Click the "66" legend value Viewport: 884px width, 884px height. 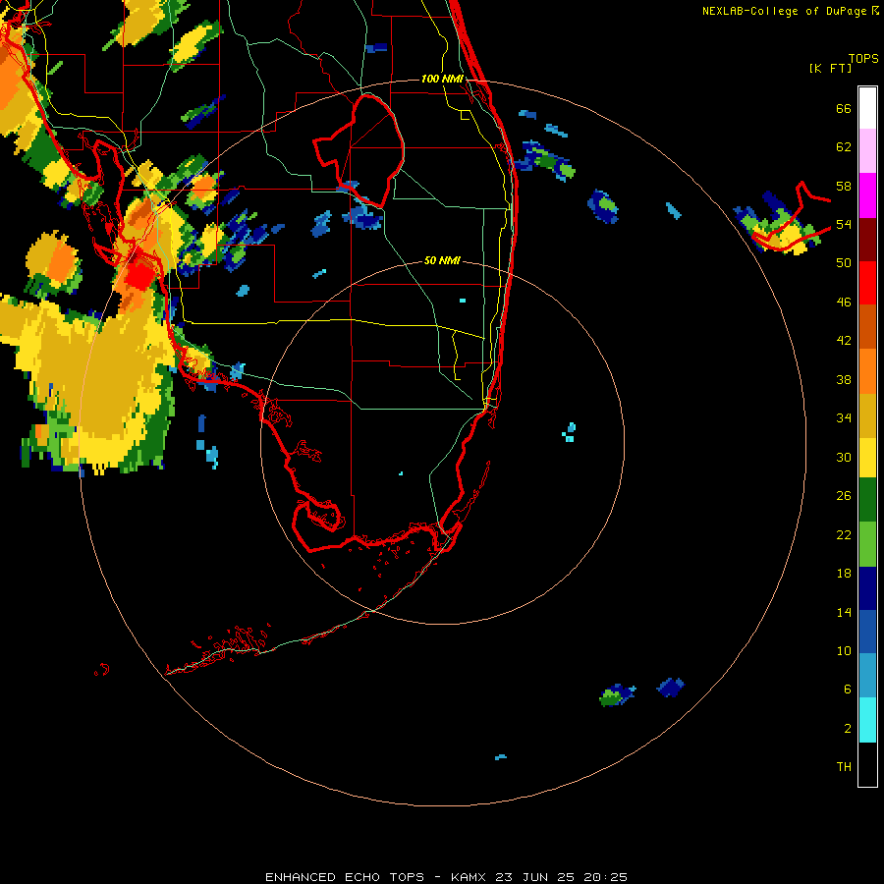coord(844,108)
